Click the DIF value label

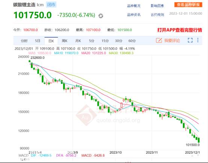point(41,155)
